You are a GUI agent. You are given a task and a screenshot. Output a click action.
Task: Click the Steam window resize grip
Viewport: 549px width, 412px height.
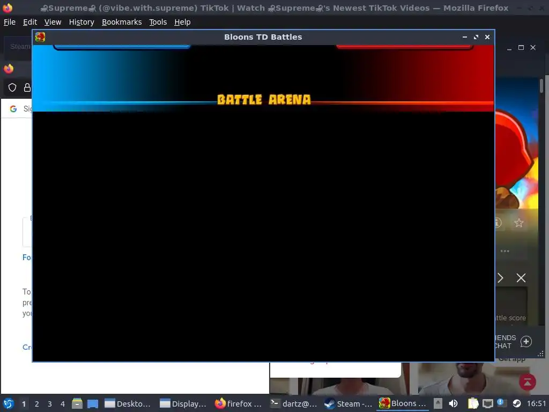(x=541, y=354)
